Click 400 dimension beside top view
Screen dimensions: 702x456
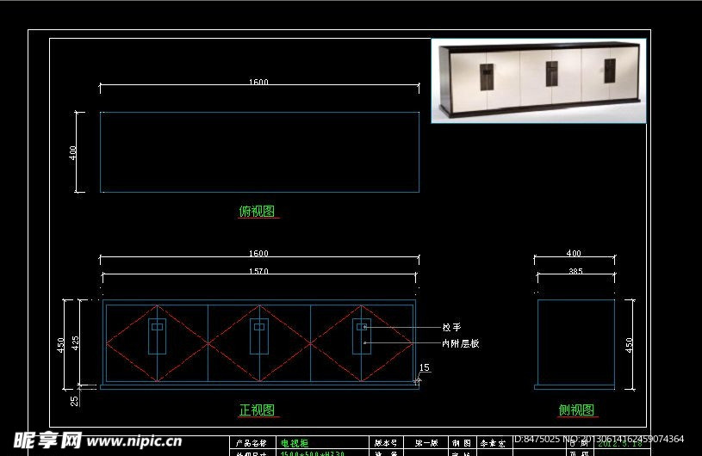(73, 152)
